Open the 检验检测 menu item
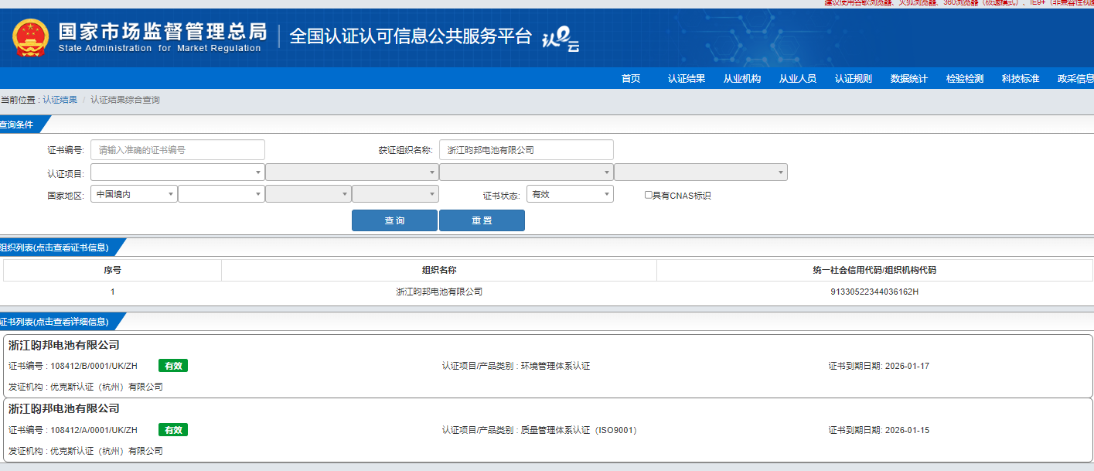Screen dimensions: 1094x471 point(964,79)
